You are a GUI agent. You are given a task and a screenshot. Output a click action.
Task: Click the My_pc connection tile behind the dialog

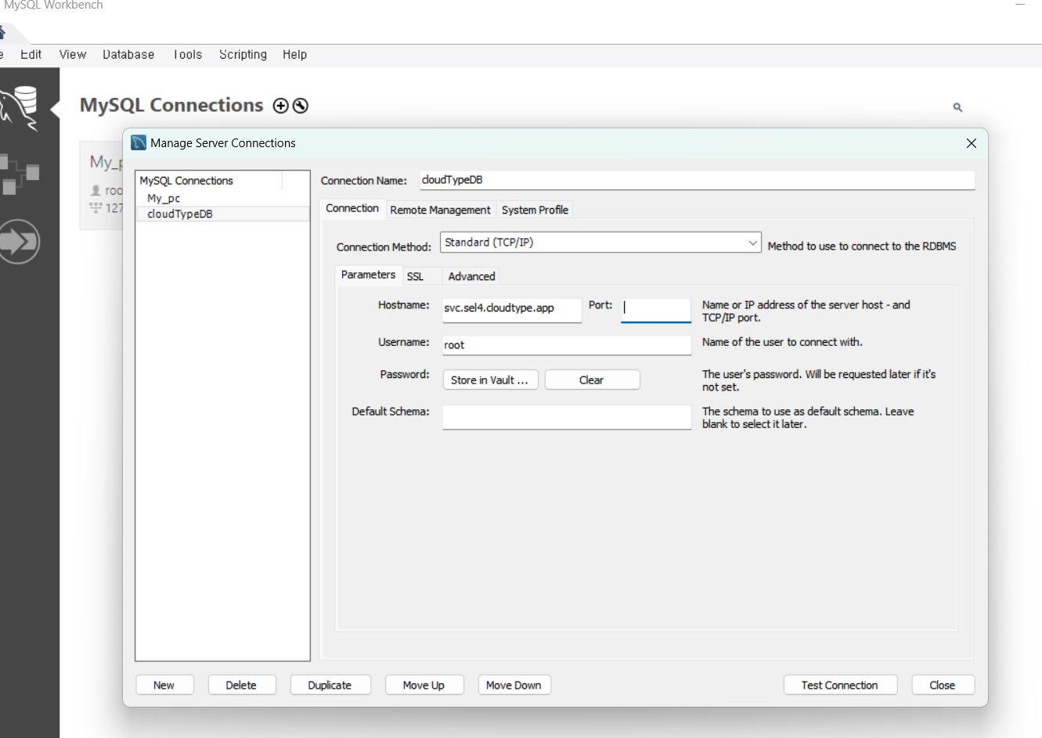[102, 185]
